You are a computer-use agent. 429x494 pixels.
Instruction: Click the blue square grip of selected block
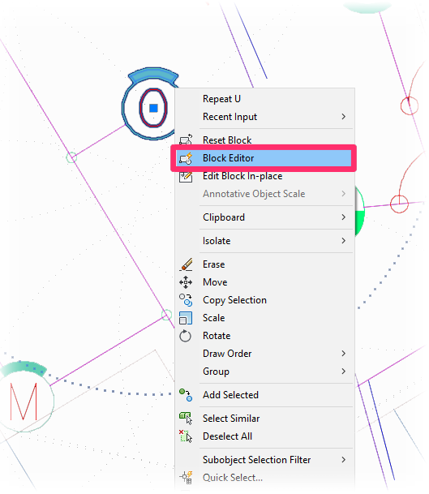(153, 108)
